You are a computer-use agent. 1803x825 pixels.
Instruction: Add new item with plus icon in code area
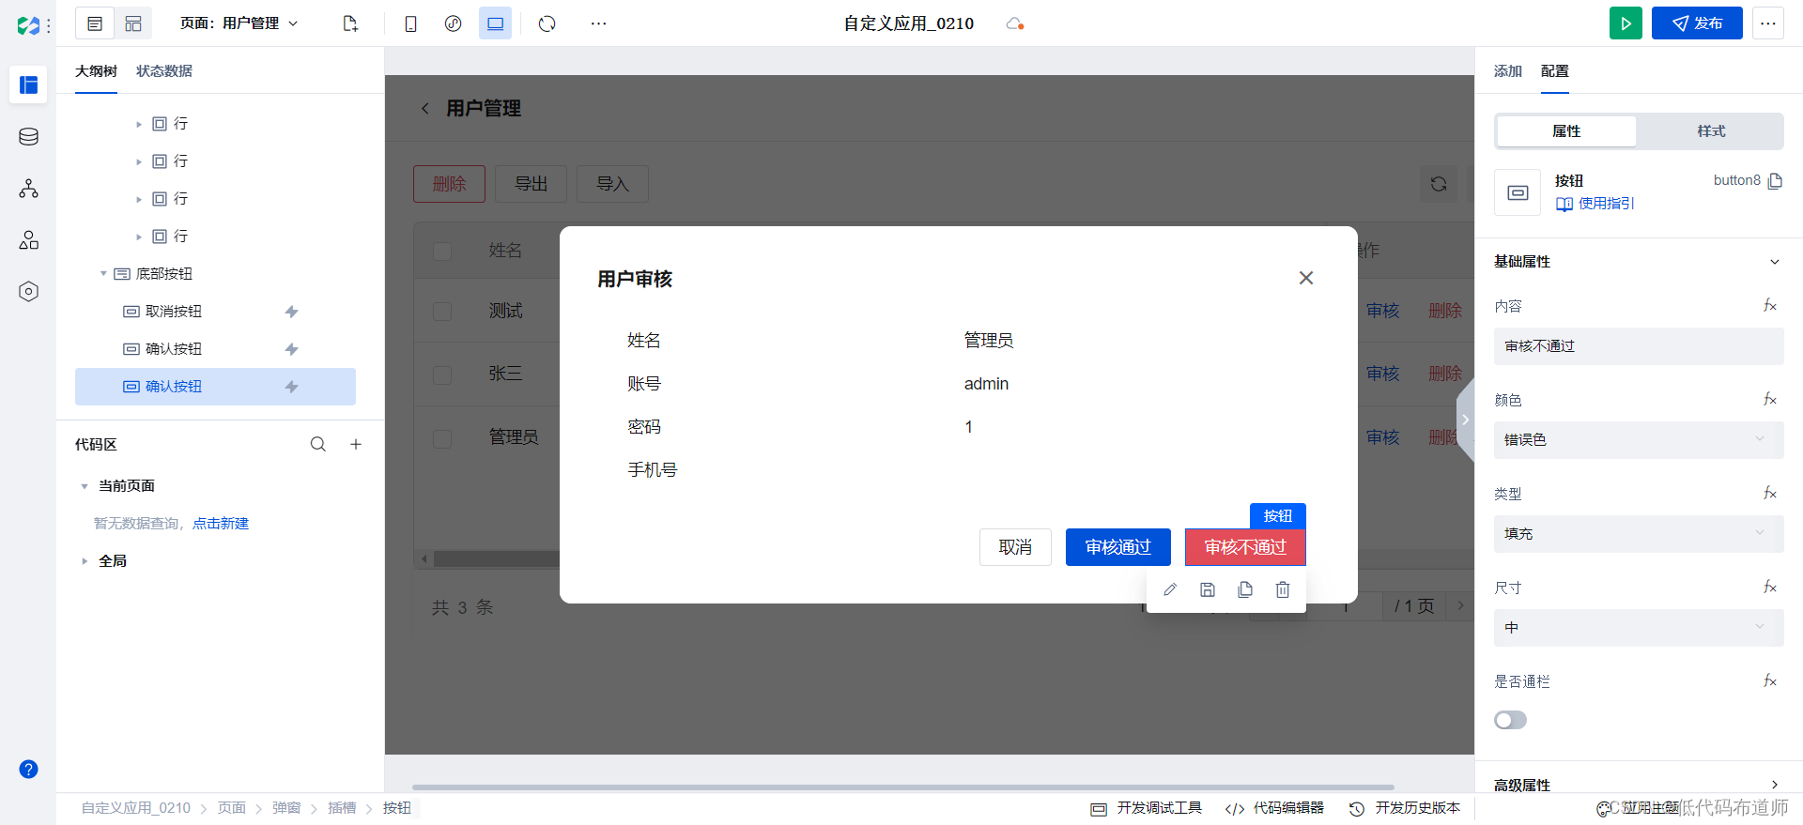coord(356,444)
